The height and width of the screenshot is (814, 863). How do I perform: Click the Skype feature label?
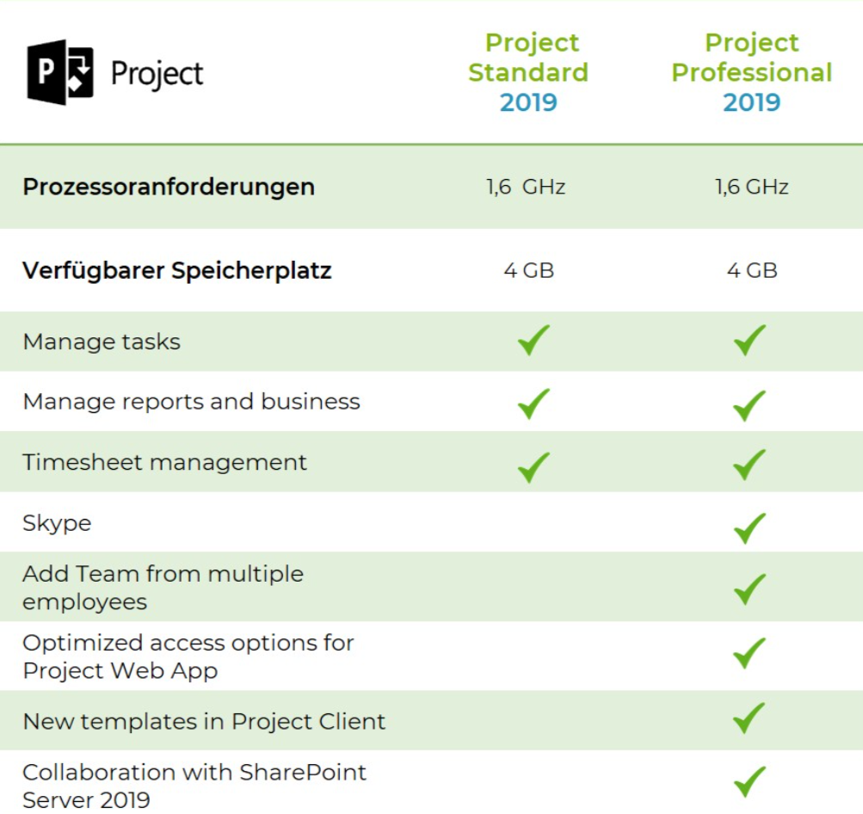click(57, 523)
